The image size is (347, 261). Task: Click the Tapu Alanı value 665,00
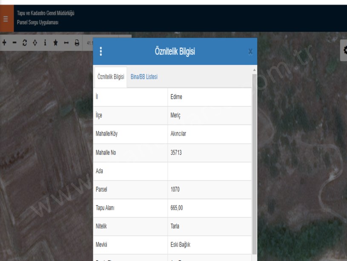[x=177, y=208]
